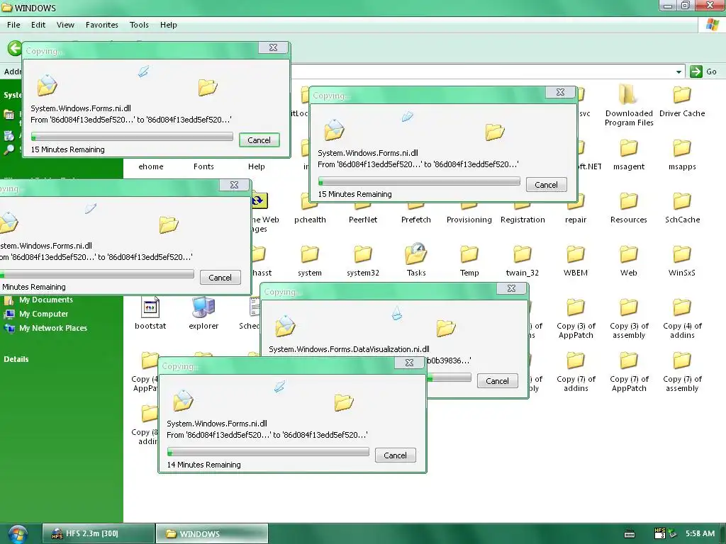This screenshot has width=726, height=544.
Task: Open the Tools menu
Action: 139,25
